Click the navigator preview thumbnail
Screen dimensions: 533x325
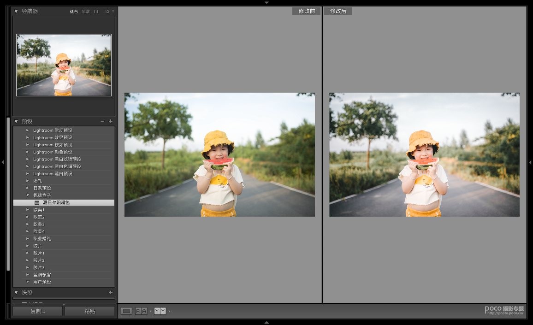[x=64, y=65]
